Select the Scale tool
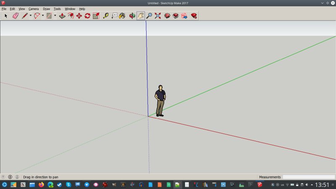 96,16
